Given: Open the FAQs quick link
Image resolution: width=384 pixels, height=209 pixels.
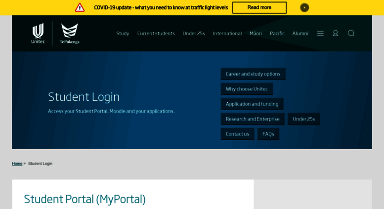Looking at the screenshot, I should 268,134.
